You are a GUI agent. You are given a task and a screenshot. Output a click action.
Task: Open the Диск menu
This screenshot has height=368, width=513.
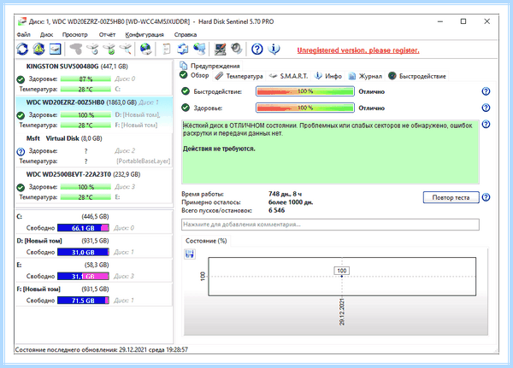point(46,35)
